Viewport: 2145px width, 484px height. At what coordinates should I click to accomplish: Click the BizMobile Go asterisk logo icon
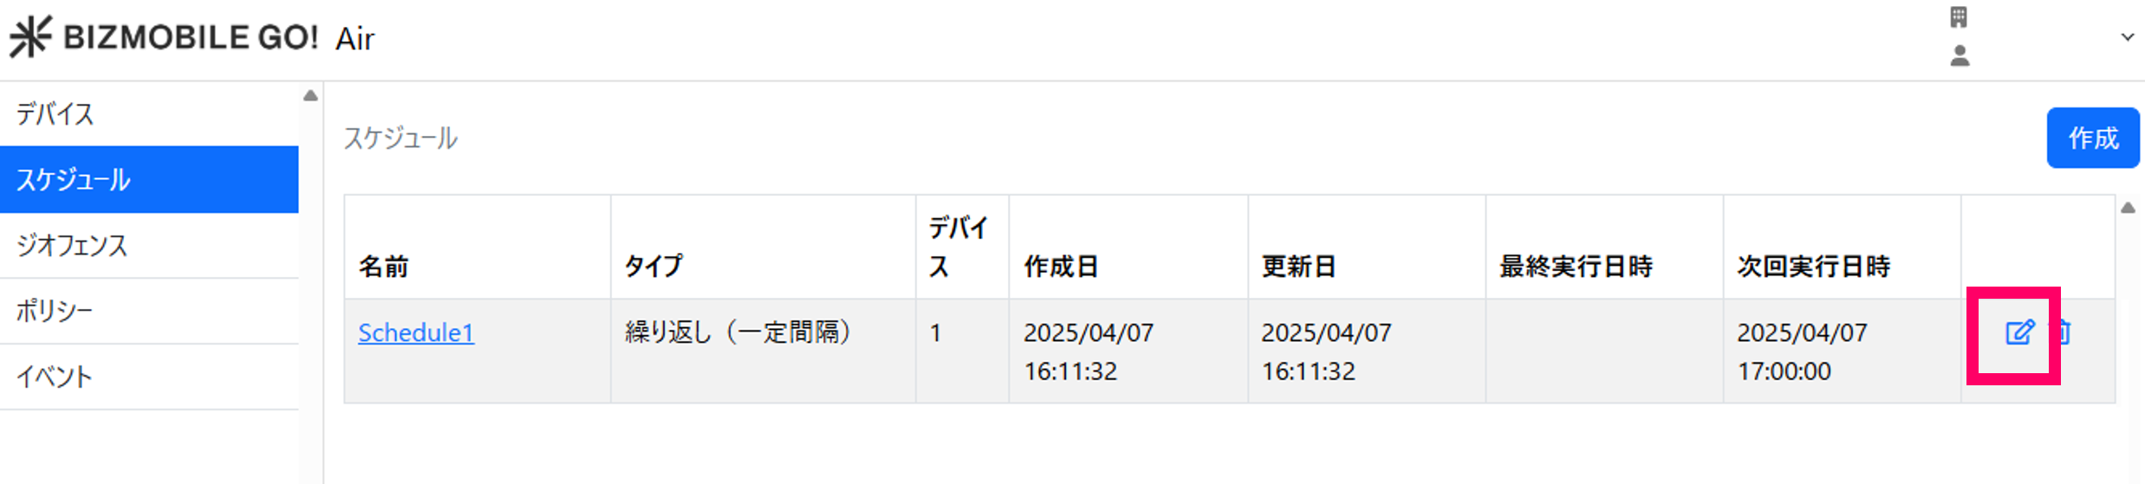pos(30,37)
